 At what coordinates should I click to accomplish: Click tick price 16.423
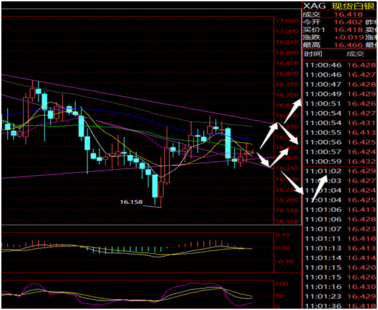point(361,229)
